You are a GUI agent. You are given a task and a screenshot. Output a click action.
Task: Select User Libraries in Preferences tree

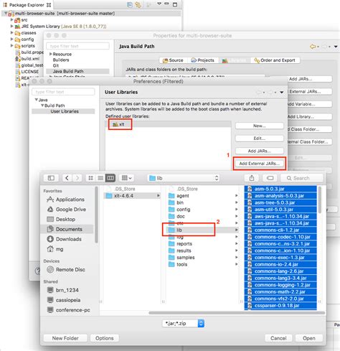pos(63,111)
